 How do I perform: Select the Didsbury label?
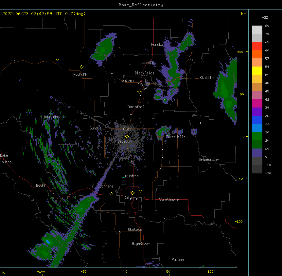coord(125,141)
